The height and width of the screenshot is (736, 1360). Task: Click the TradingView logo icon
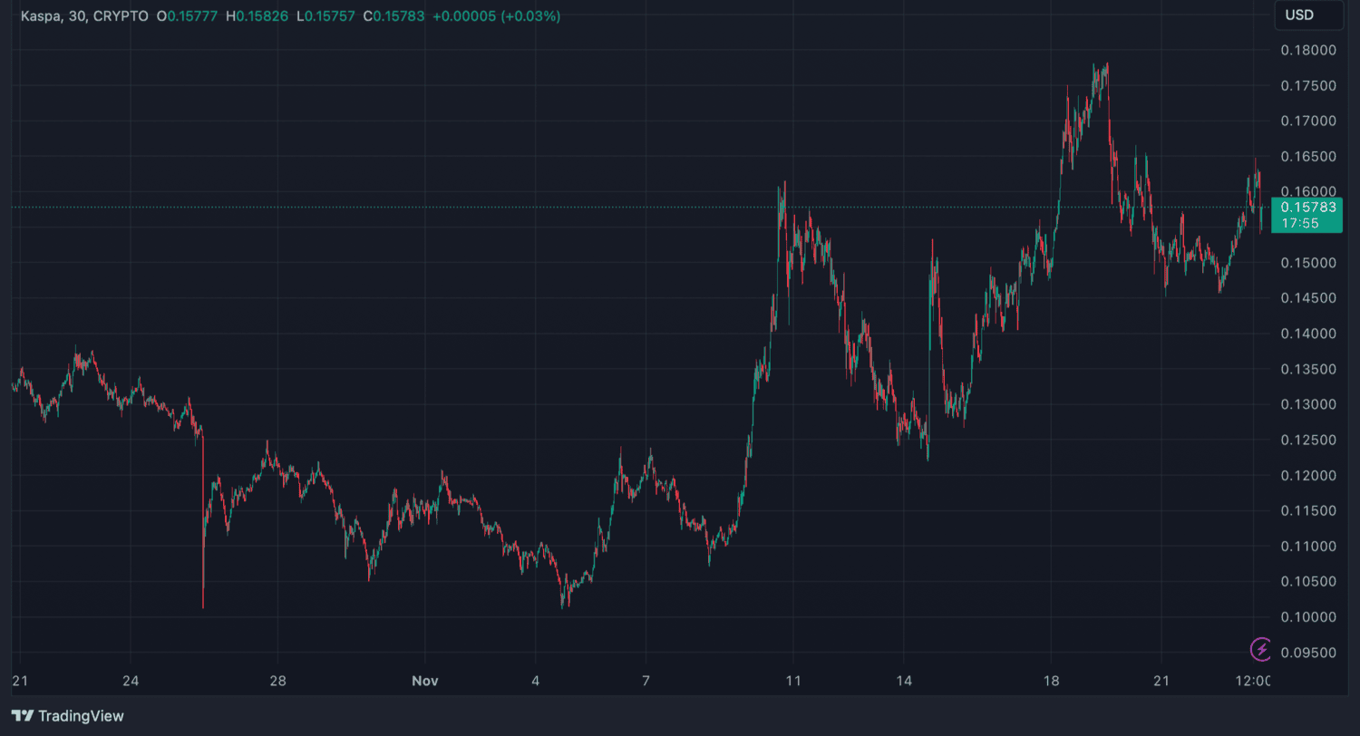click(23, 716)
